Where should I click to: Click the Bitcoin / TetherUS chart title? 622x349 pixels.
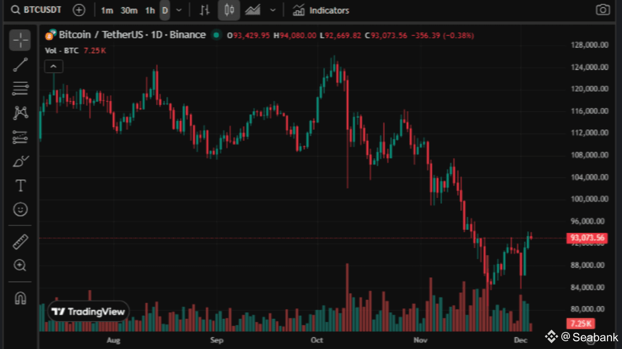click(132, 35)
